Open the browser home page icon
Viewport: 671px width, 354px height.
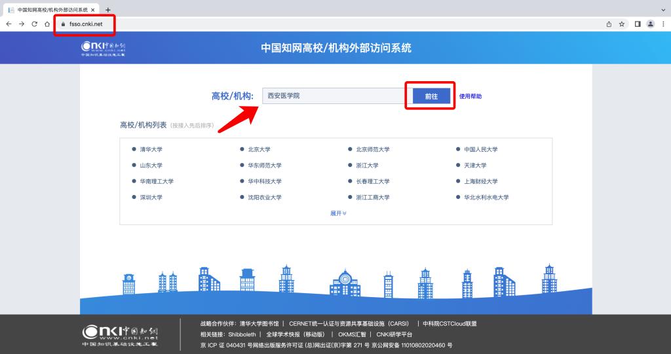(47, 24)
